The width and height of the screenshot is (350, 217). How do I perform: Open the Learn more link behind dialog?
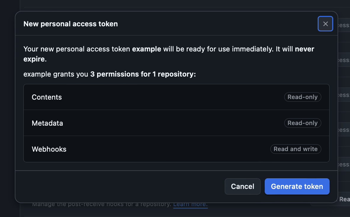coord(190,204)
